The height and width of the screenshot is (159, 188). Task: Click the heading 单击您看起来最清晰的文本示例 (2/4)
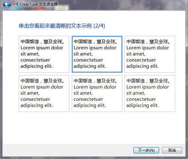(x=62, y=26)
